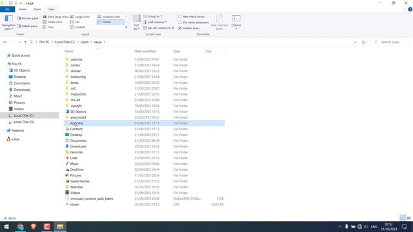The image size is (413, 232).
Task: Open the Group by dropdown
Action: pyautogui.click(x=153, y=16)
